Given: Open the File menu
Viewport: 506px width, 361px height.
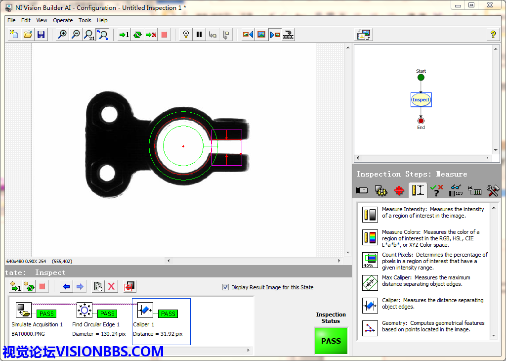Looking at the screenshot, I should pyautogui.click(x=11, y=20).
